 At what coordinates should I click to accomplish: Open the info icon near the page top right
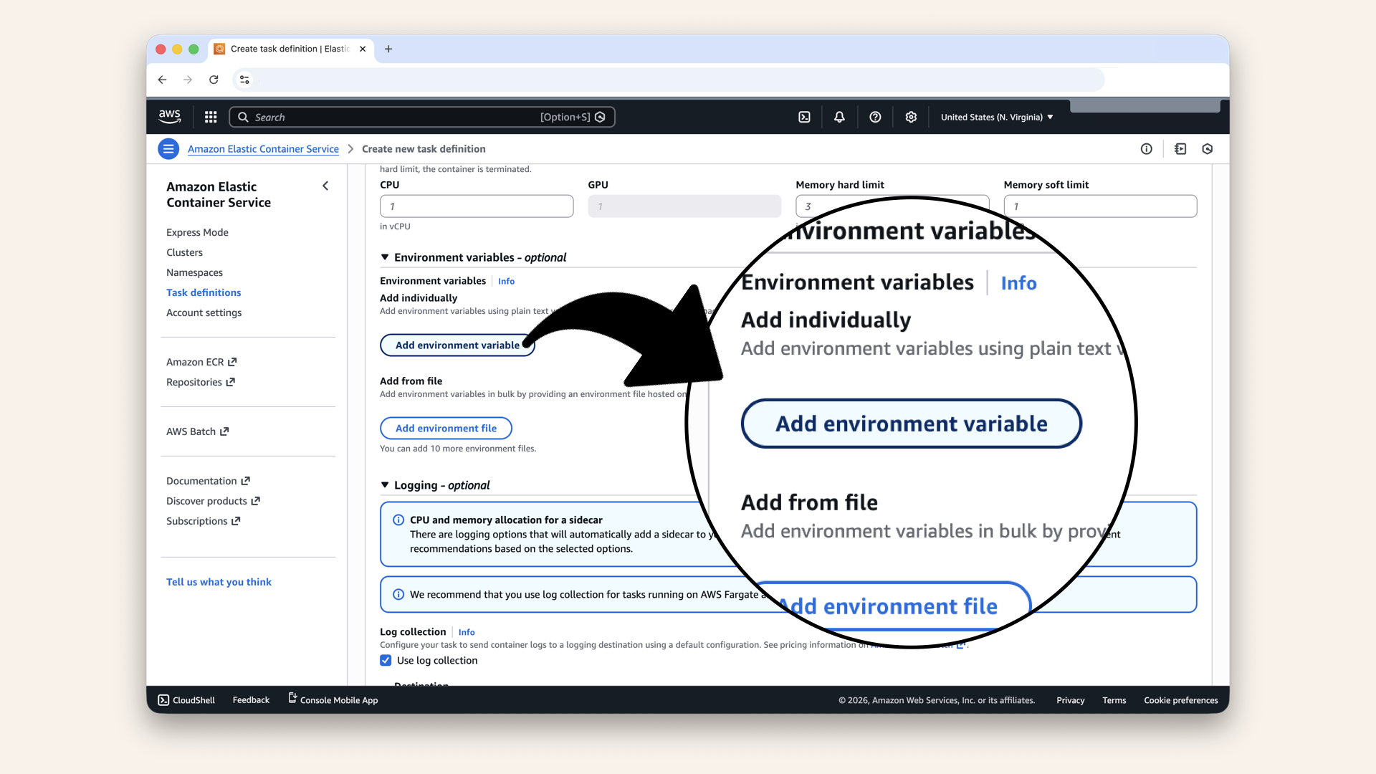click(x=1146, y=148)
